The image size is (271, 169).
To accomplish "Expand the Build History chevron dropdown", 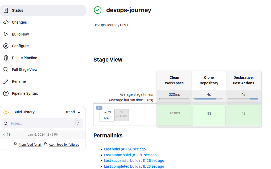I will 79,112.
